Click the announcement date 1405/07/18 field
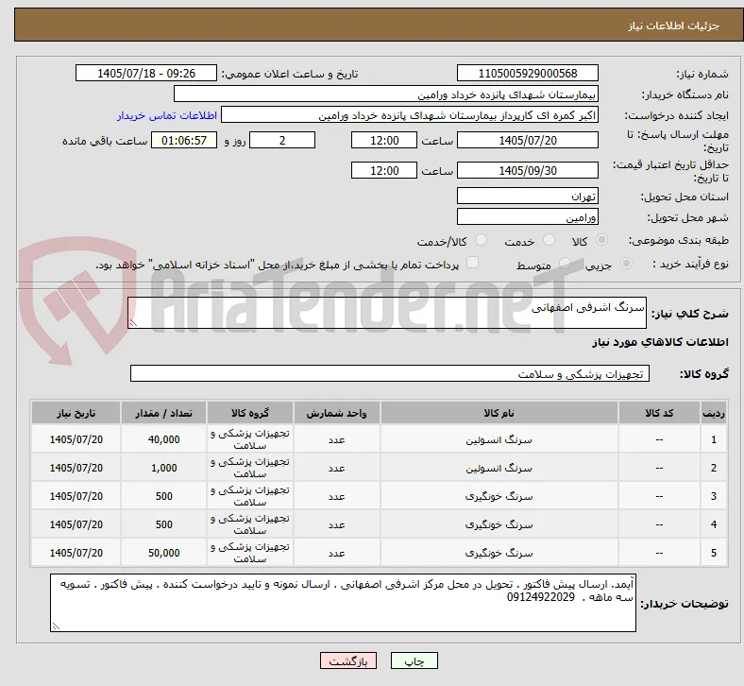 click(146, 73)
